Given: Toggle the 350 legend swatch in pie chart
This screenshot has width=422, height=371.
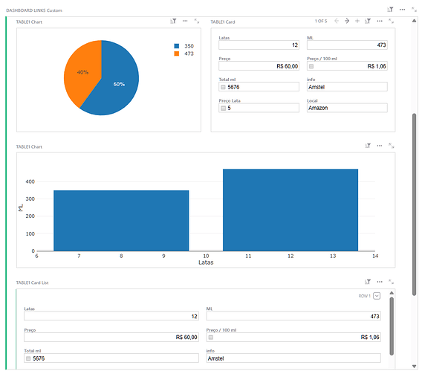Looking at the screenshot, I should tap(177, 46).
